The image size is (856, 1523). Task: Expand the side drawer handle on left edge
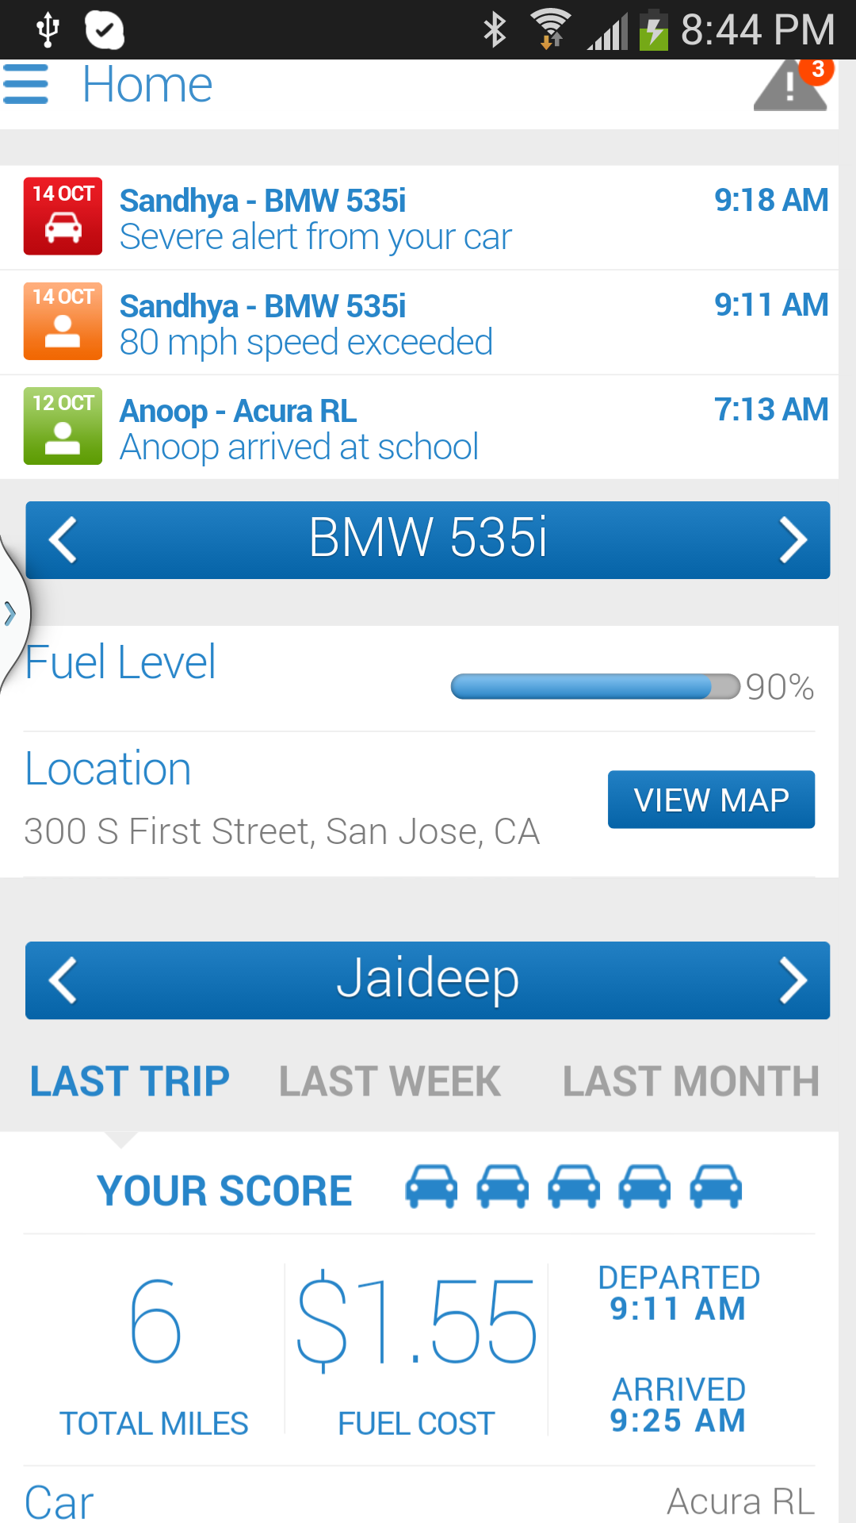point(11,613)
